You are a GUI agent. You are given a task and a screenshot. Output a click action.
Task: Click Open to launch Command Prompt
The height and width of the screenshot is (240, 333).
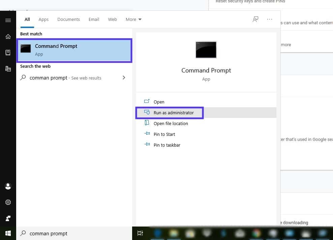pos(158,102)
